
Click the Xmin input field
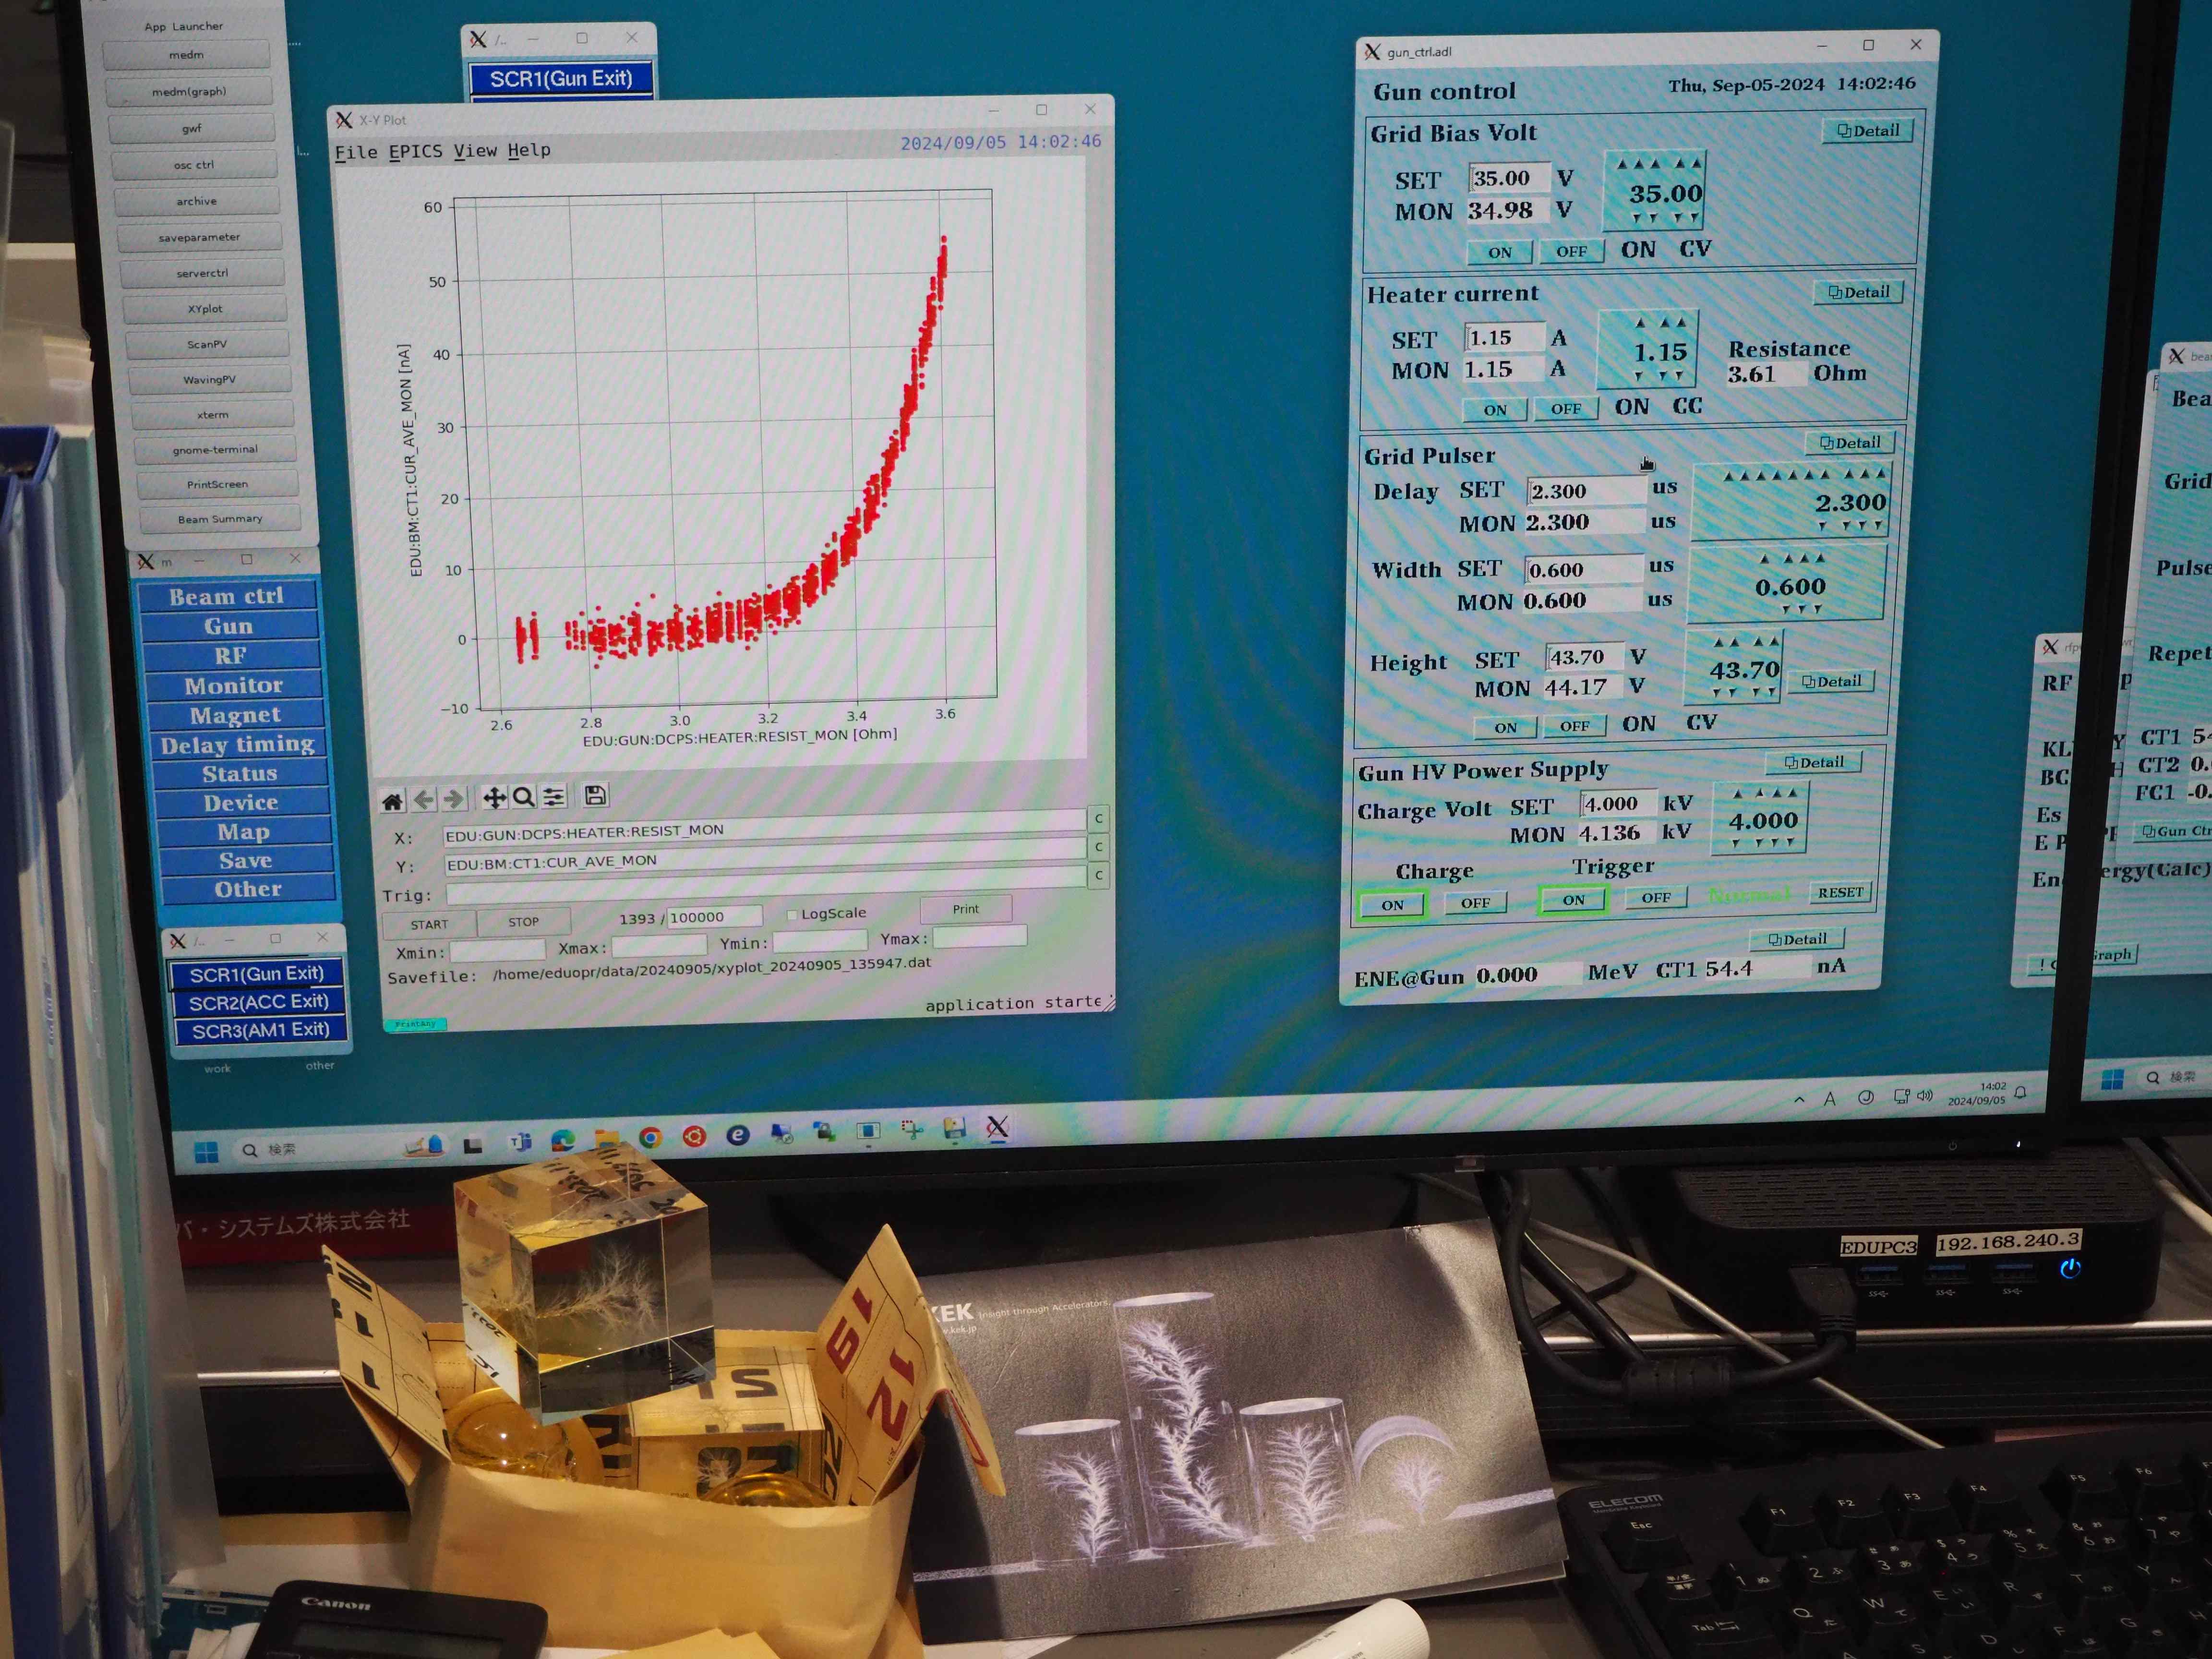pos(498,949)
